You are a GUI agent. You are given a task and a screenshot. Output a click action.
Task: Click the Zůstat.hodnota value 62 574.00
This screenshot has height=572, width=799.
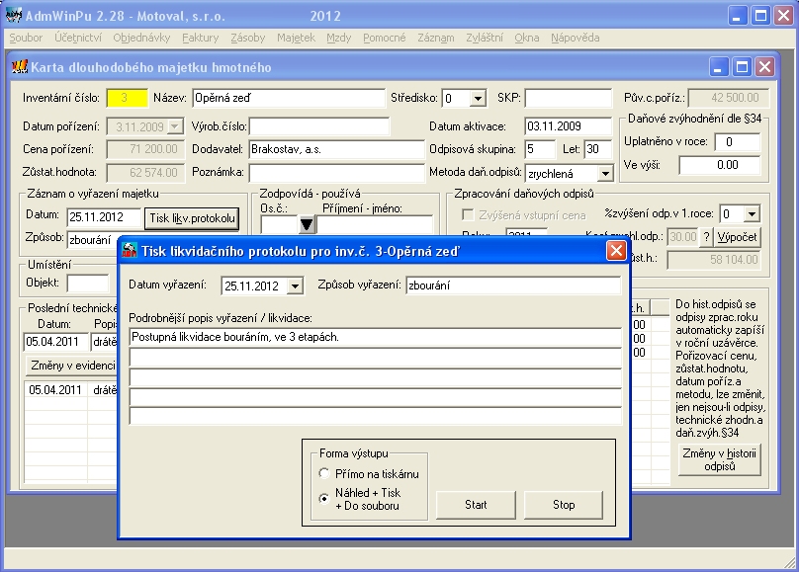(x=145, y=173)
